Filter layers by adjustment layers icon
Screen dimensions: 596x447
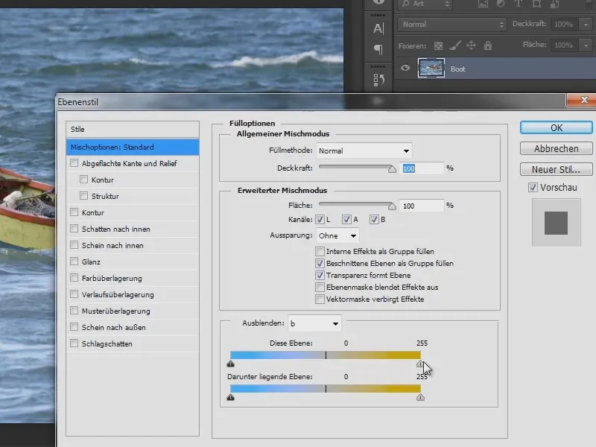click(501, 4)
